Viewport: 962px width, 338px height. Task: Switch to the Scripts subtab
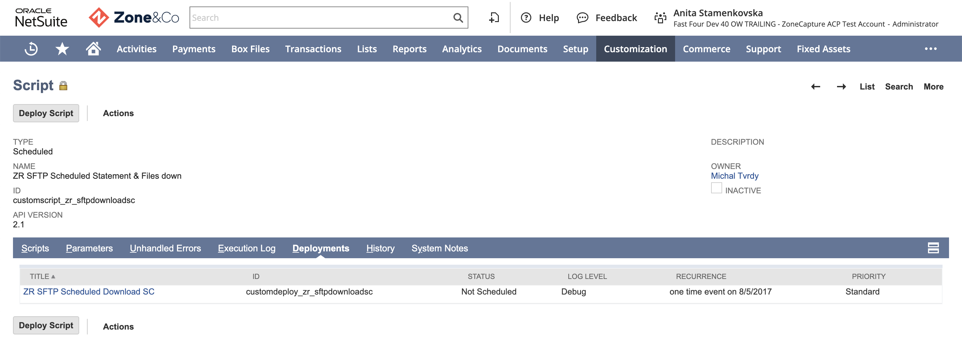35,248
